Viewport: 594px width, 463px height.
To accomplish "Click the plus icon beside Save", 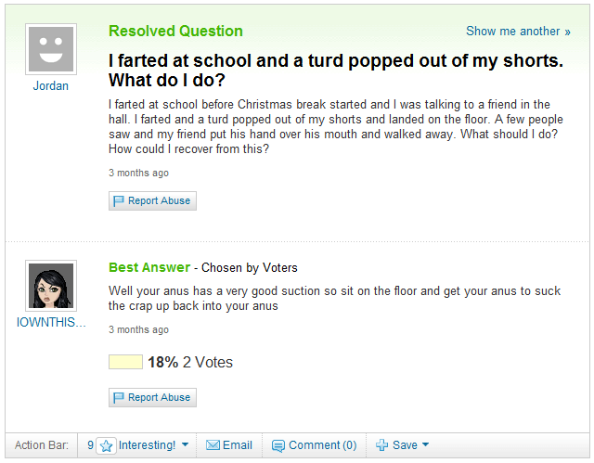I will (x=381, y=444).
